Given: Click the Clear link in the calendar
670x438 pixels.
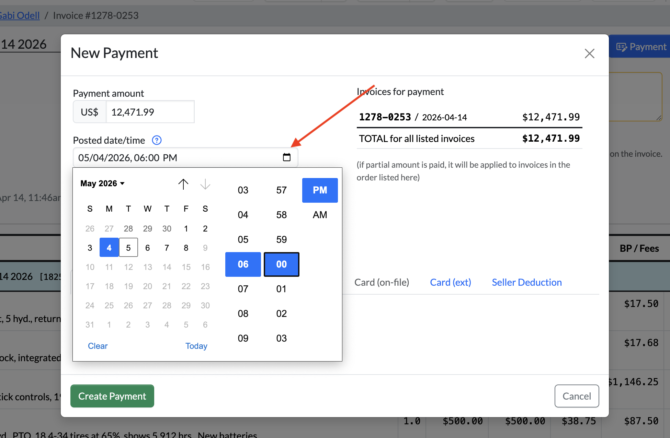Looking at the screenshot, I should pos(98,346).
